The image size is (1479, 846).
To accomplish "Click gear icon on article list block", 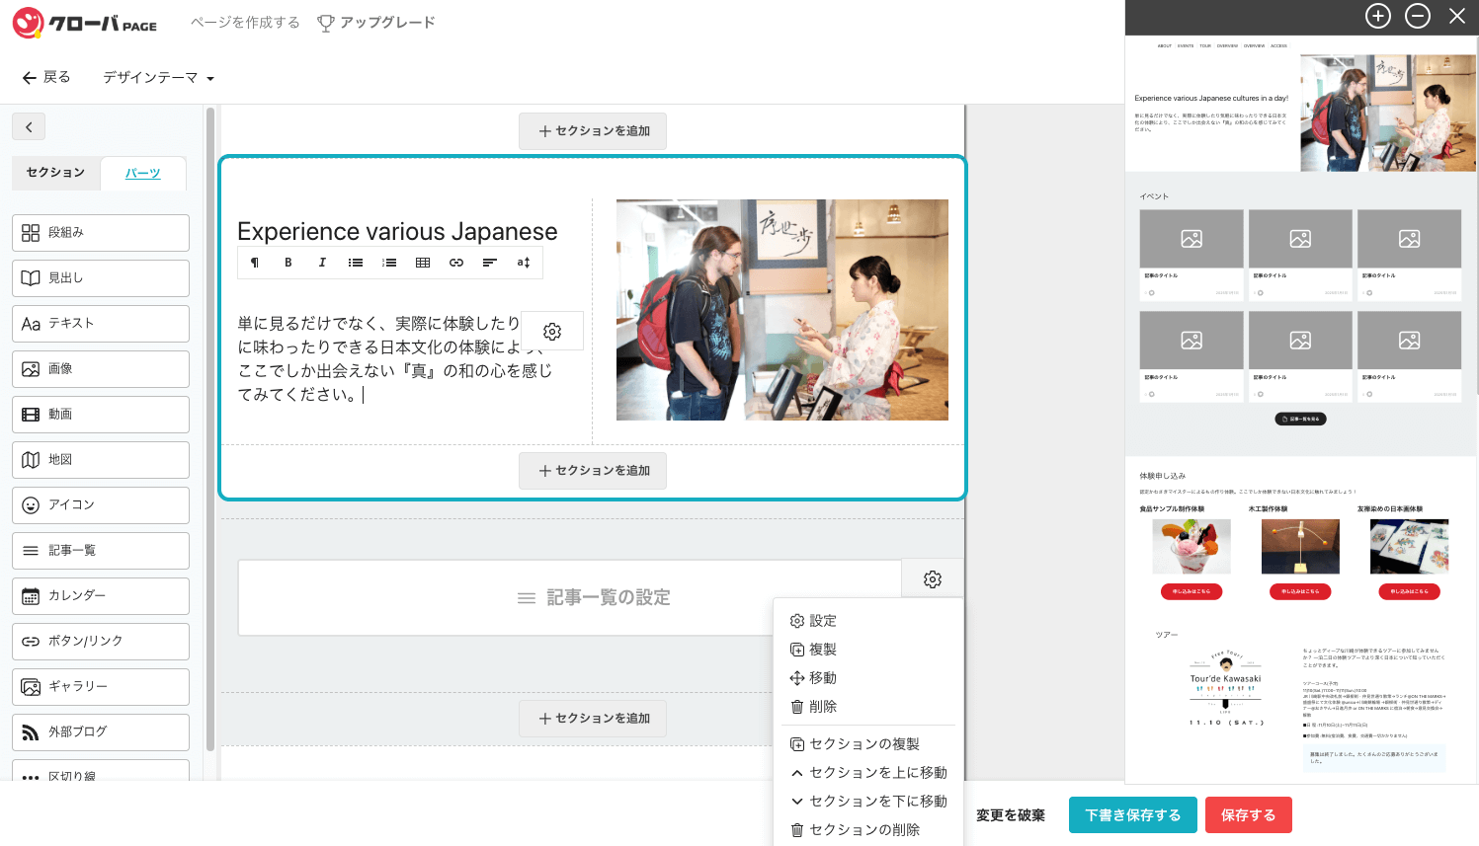I will (932, 579).
